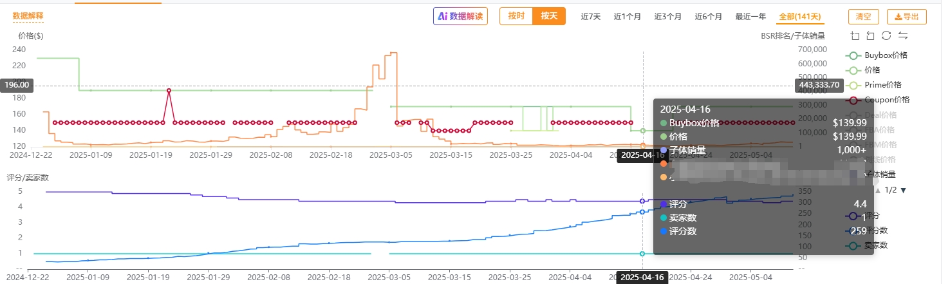Click the 443,333.70 BSR axis marker
Viewport: 950px width, 284px height.
[819, 85]
